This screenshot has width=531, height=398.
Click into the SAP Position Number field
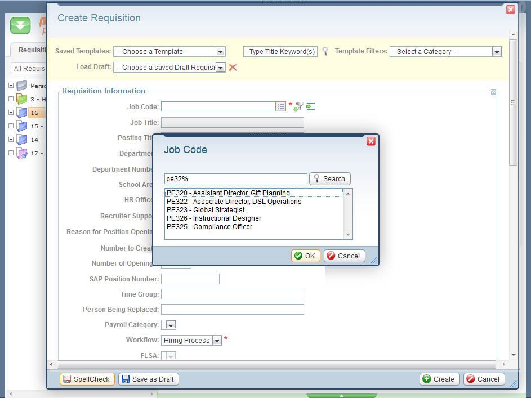coord(190,279)
